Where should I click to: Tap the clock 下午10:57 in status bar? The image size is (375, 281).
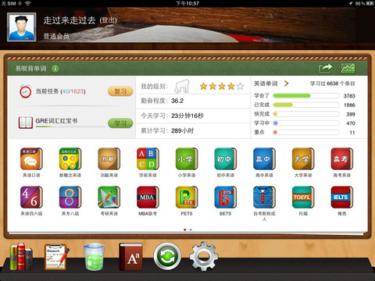pos(187,3)
